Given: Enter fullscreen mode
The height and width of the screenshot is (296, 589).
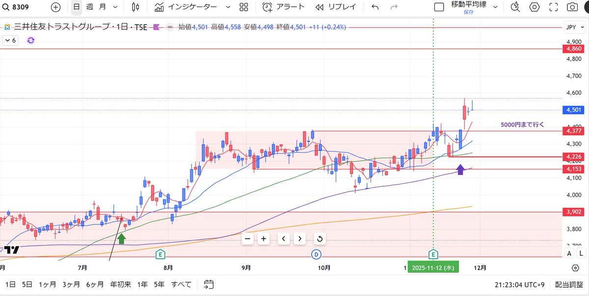Looking at the screenshot, I should [554, 7].
